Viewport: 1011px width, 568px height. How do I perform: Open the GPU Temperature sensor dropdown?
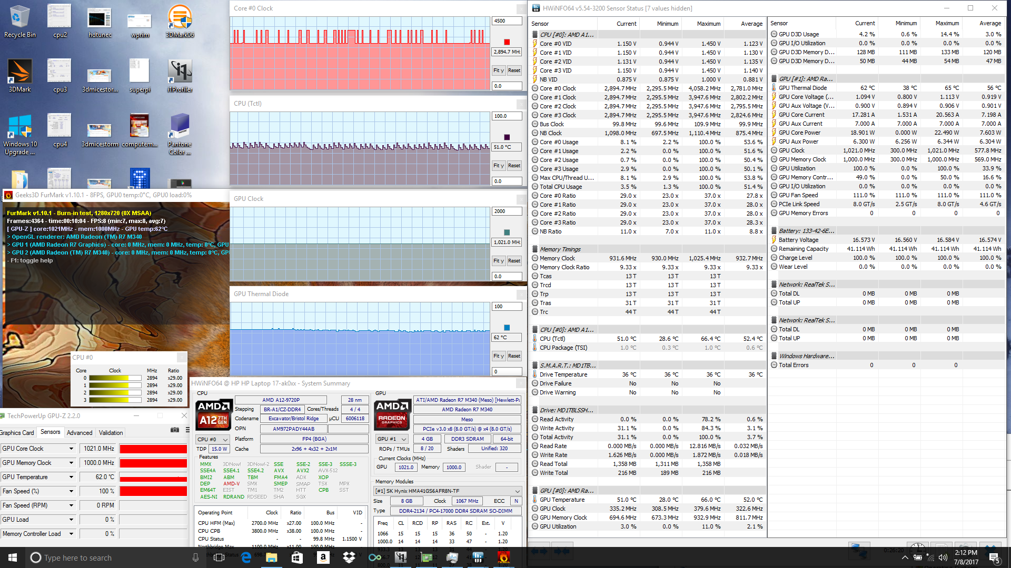tap(71, 477)
